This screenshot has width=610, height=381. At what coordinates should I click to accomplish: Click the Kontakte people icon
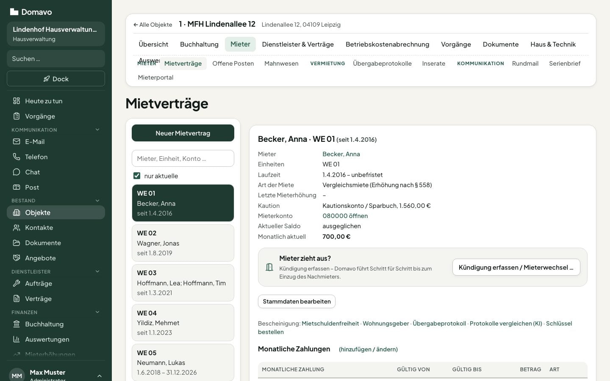(17, 228)
